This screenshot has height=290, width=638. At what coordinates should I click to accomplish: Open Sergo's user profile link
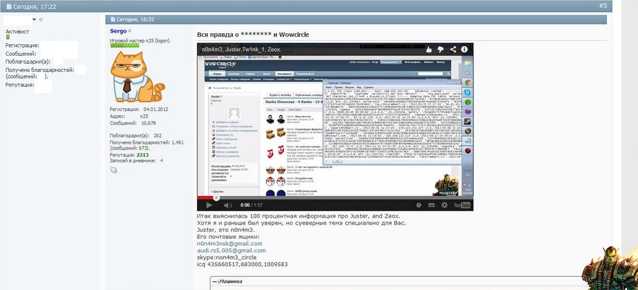coord(118,32)
